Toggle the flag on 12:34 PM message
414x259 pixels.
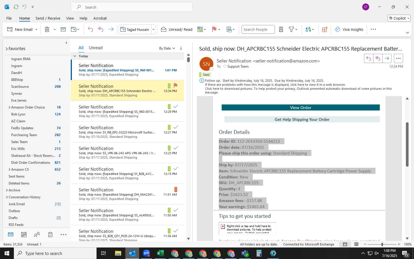(175, 85)
